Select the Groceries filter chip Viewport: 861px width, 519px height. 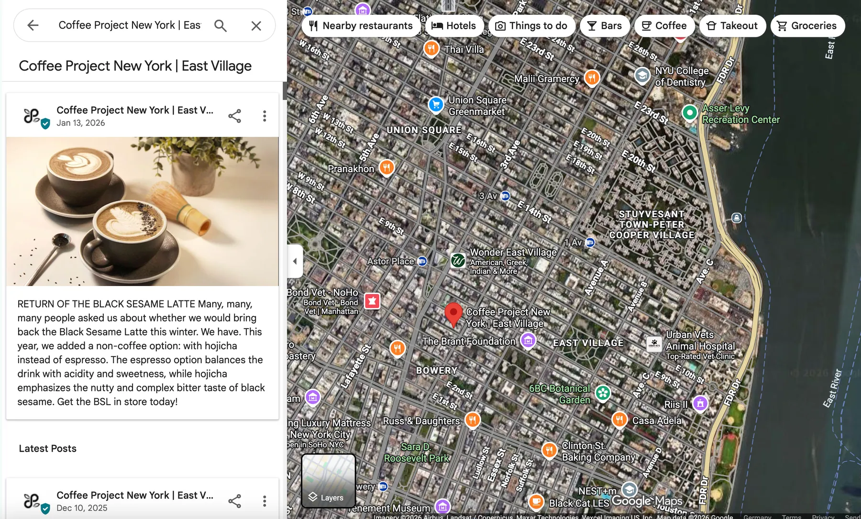(x=807, y=25)
